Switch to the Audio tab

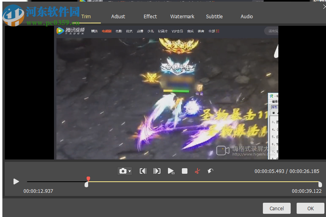[247, 17]
